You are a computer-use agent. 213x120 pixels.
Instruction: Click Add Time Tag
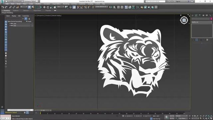click(156, 119)
